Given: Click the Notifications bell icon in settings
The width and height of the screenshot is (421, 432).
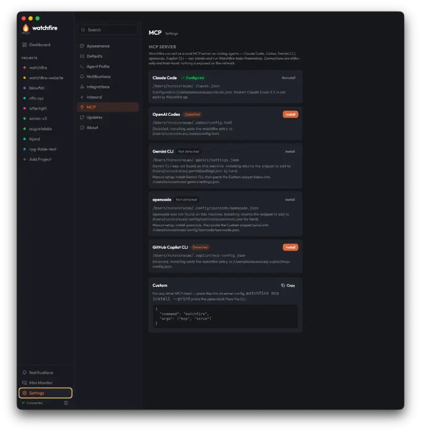Looking at the screenshot, I should pos(82,77).
